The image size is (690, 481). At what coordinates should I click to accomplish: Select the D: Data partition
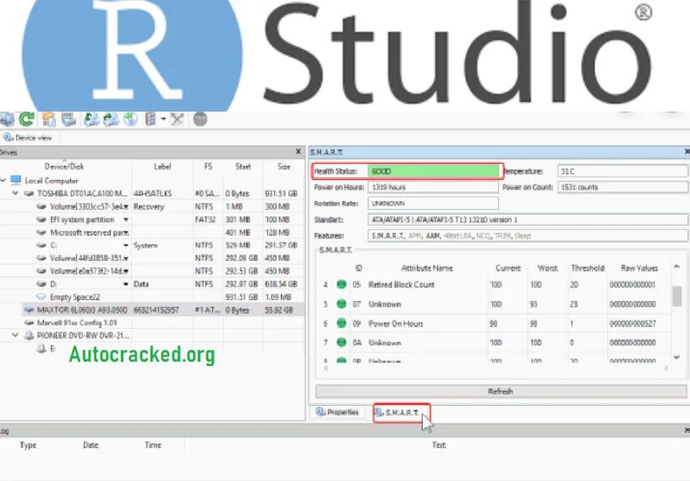tap(152, 284)
